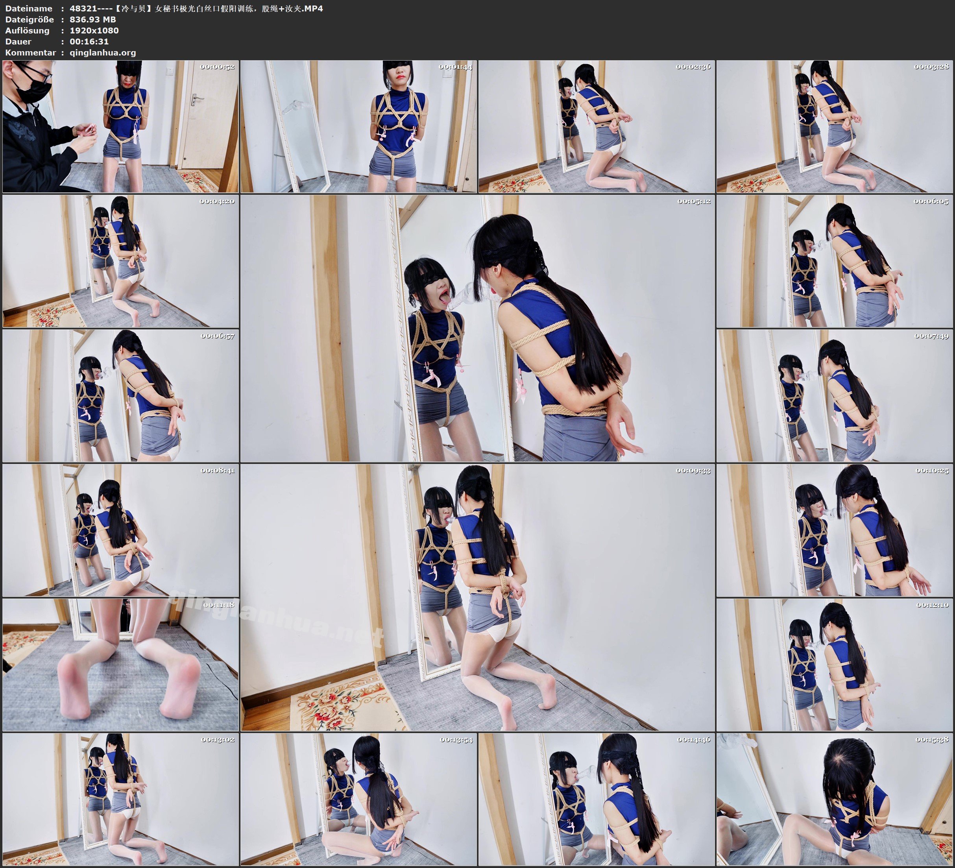Select the frame at 00:14:46
Image resolution: width=955 pixels, height=868 pixels.
pos(597,799)
